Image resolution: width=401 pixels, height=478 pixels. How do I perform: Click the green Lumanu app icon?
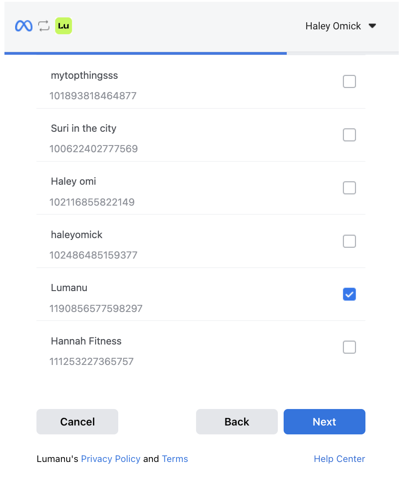(64, 26)
